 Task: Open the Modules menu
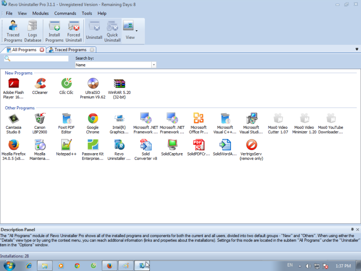point(41,14)
